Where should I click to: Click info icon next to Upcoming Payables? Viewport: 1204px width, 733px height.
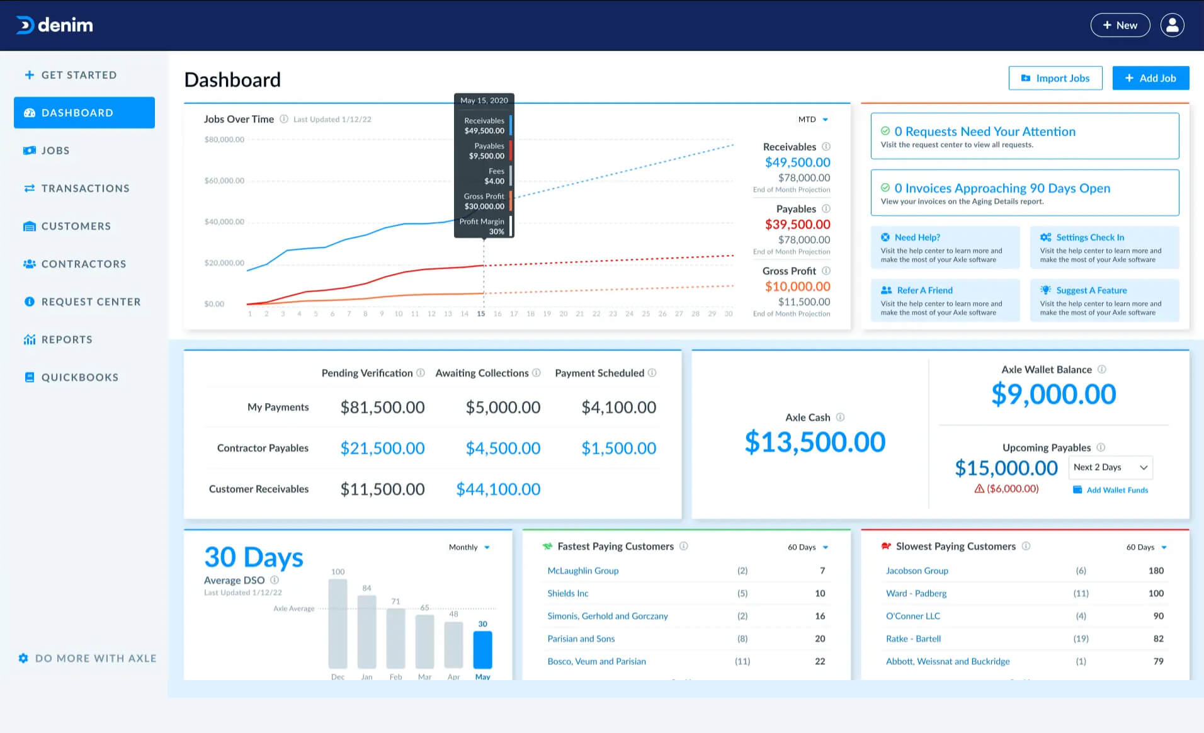1101,447
